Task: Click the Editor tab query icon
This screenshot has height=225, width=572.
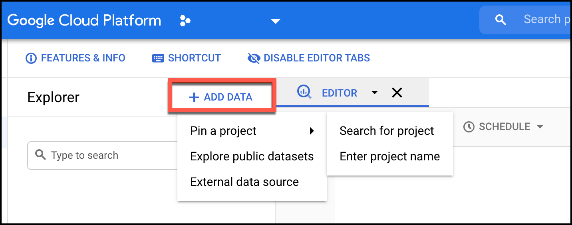Action: (304, 93)
